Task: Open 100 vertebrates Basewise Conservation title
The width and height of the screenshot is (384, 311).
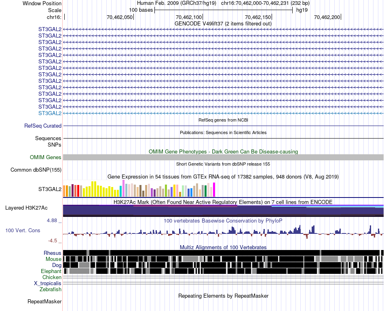Action: click(223, 221)
